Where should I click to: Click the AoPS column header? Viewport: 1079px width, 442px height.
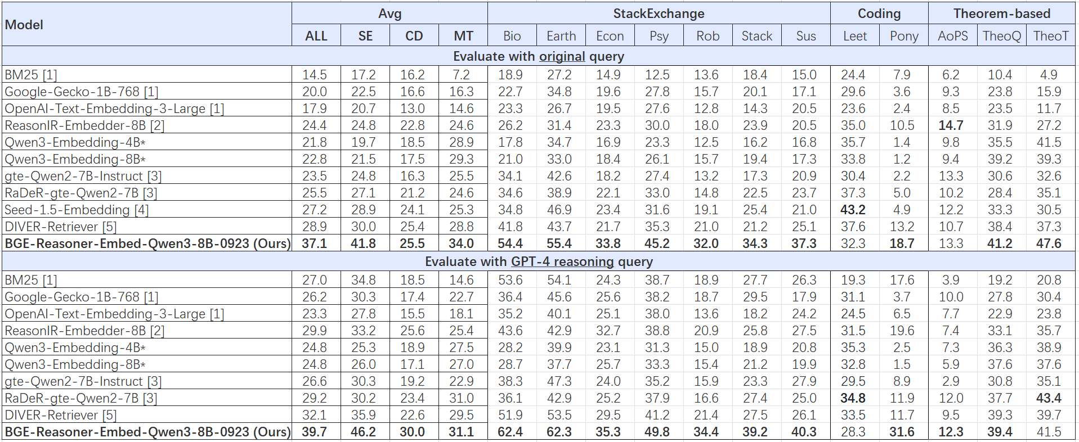click(x=952, y=36)
